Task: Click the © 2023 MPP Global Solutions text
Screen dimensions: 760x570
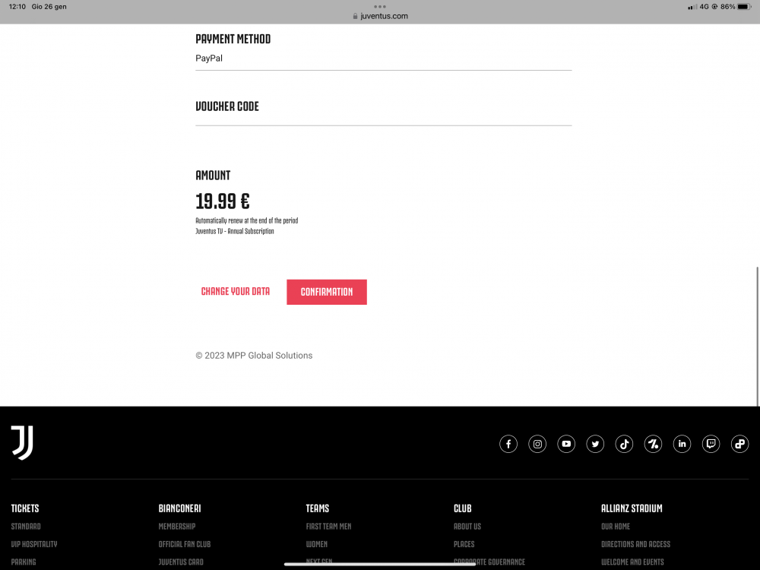Action: coord(254,355)
